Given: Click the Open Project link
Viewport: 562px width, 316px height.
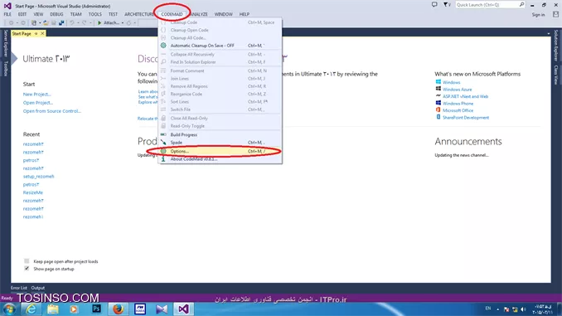Looking at the screenshot, I should point(38,103).
